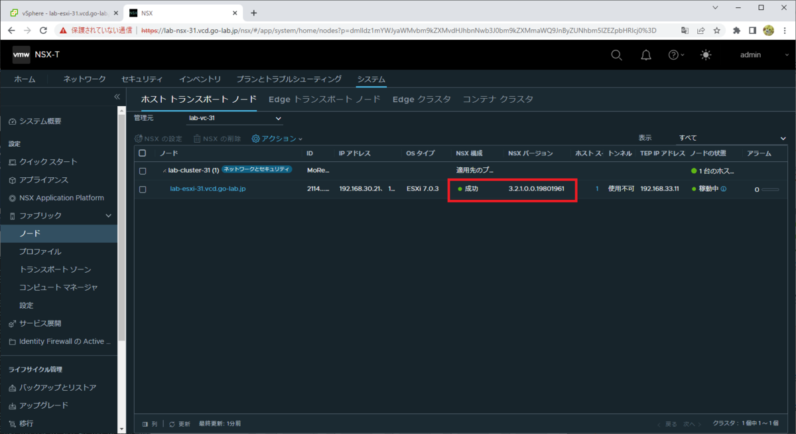Sort by the ノード column header
The height and width of the screenshot is (434, 796).
pyautogui.click(x=168, y=153)
